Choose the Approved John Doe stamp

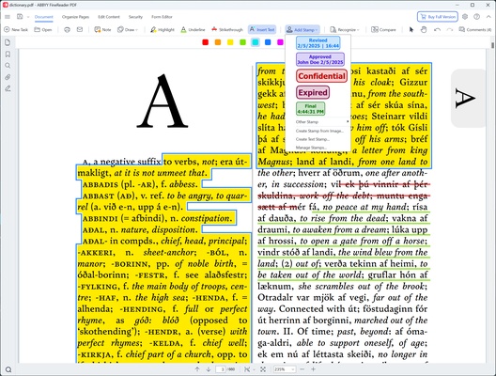[320, 59]
